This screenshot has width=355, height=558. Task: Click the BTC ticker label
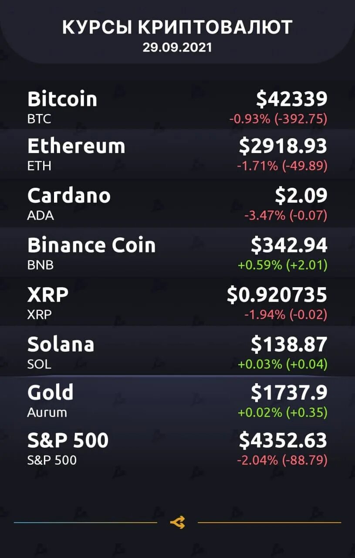[x=39, y=119]
